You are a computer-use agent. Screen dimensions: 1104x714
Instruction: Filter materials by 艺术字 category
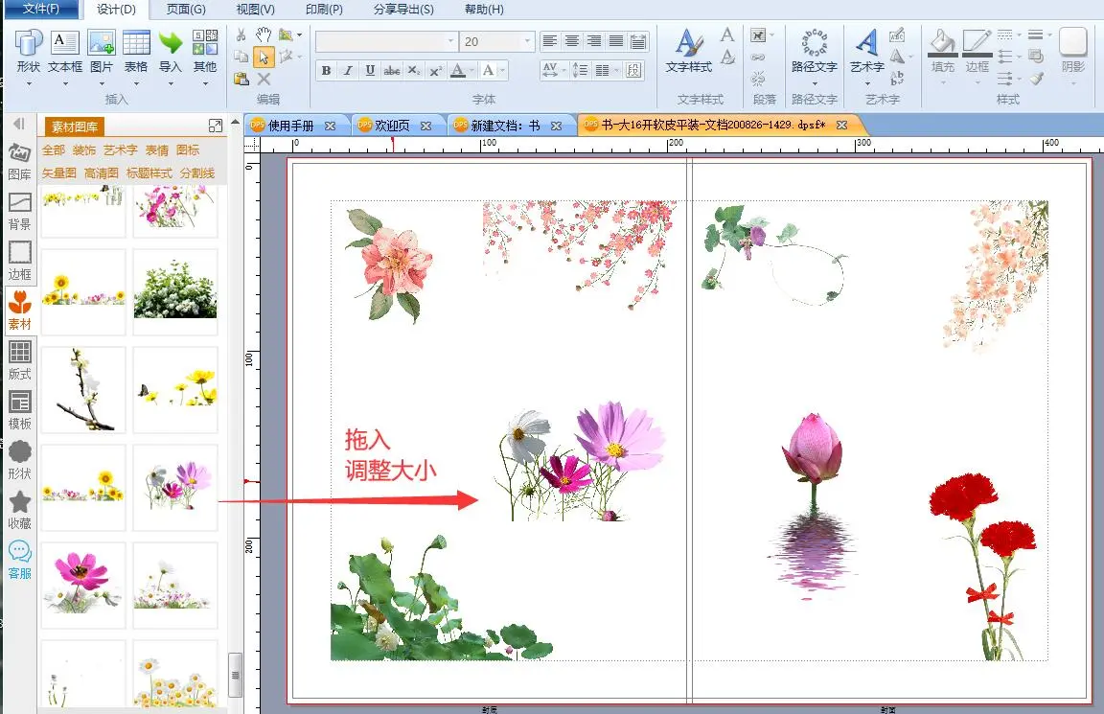click(x=121, y=150)
